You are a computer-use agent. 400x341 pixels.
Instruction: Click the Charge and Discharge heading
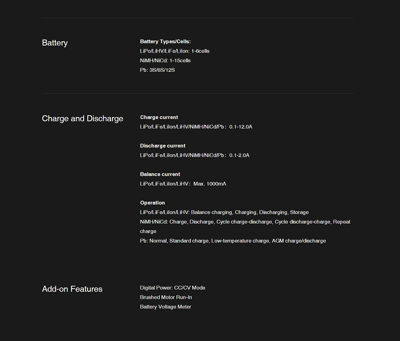[x=82, y=118]
